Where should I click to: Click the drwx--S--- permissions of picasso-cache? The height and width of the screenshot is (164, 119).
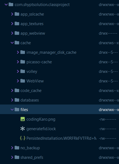coord(108,62)
